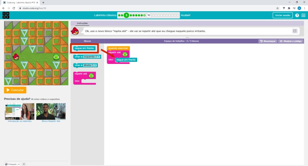This screenshot has width=308, height=166.
Task: Close the Code.org Labirinto clássico tab
Action: (x=37, y=2)
